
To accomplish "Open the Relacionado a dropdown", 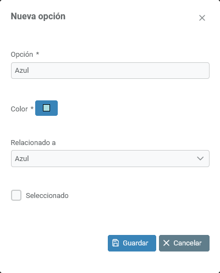I will [110, 158].
